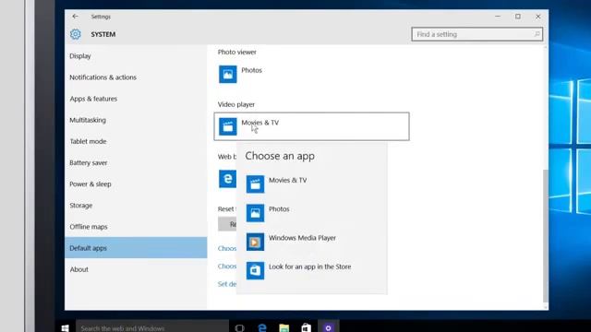Choose Photos icon in Choose an app list
The width and height of the screenshot is (591, 332).
pos(255,213)
